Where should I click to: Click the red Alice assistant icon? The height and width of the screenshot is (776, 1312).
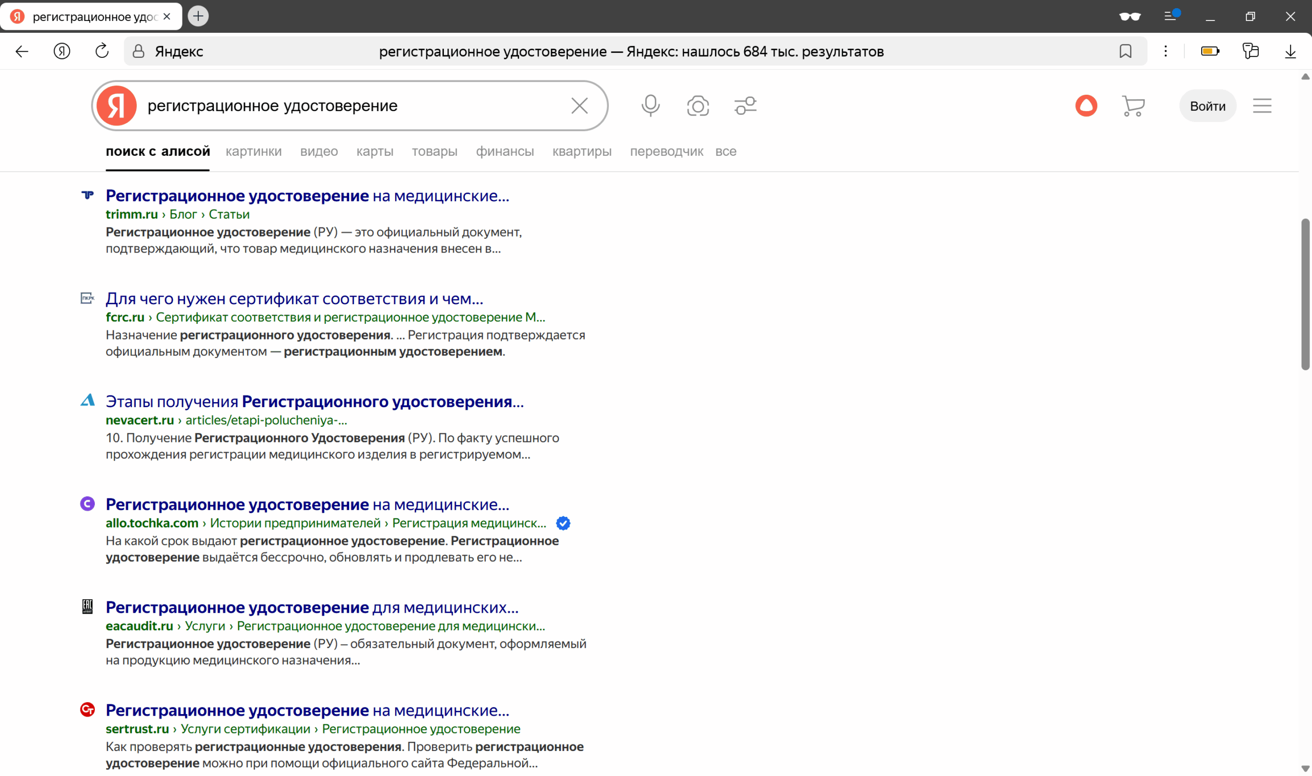click(1086, 106)
